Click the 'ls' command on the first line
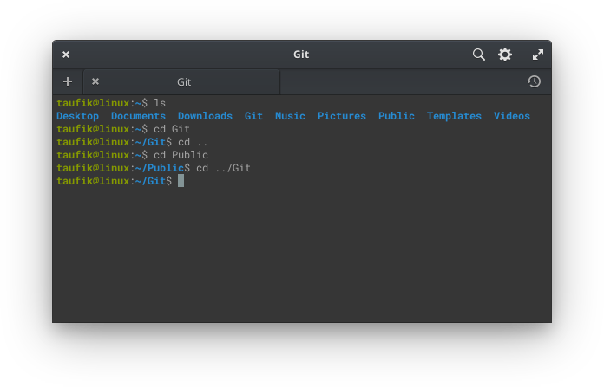 click(x=160, y=103)
